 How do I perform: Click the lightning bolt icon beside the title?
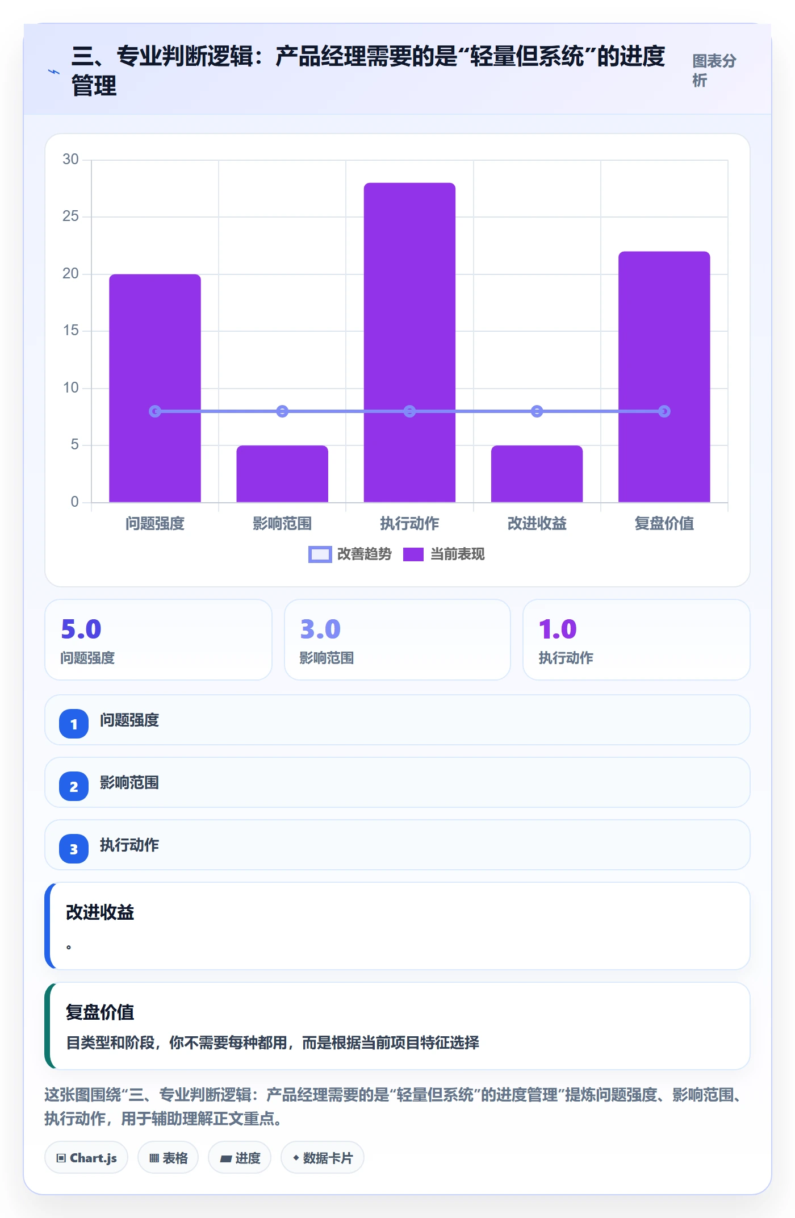point(54,72)
